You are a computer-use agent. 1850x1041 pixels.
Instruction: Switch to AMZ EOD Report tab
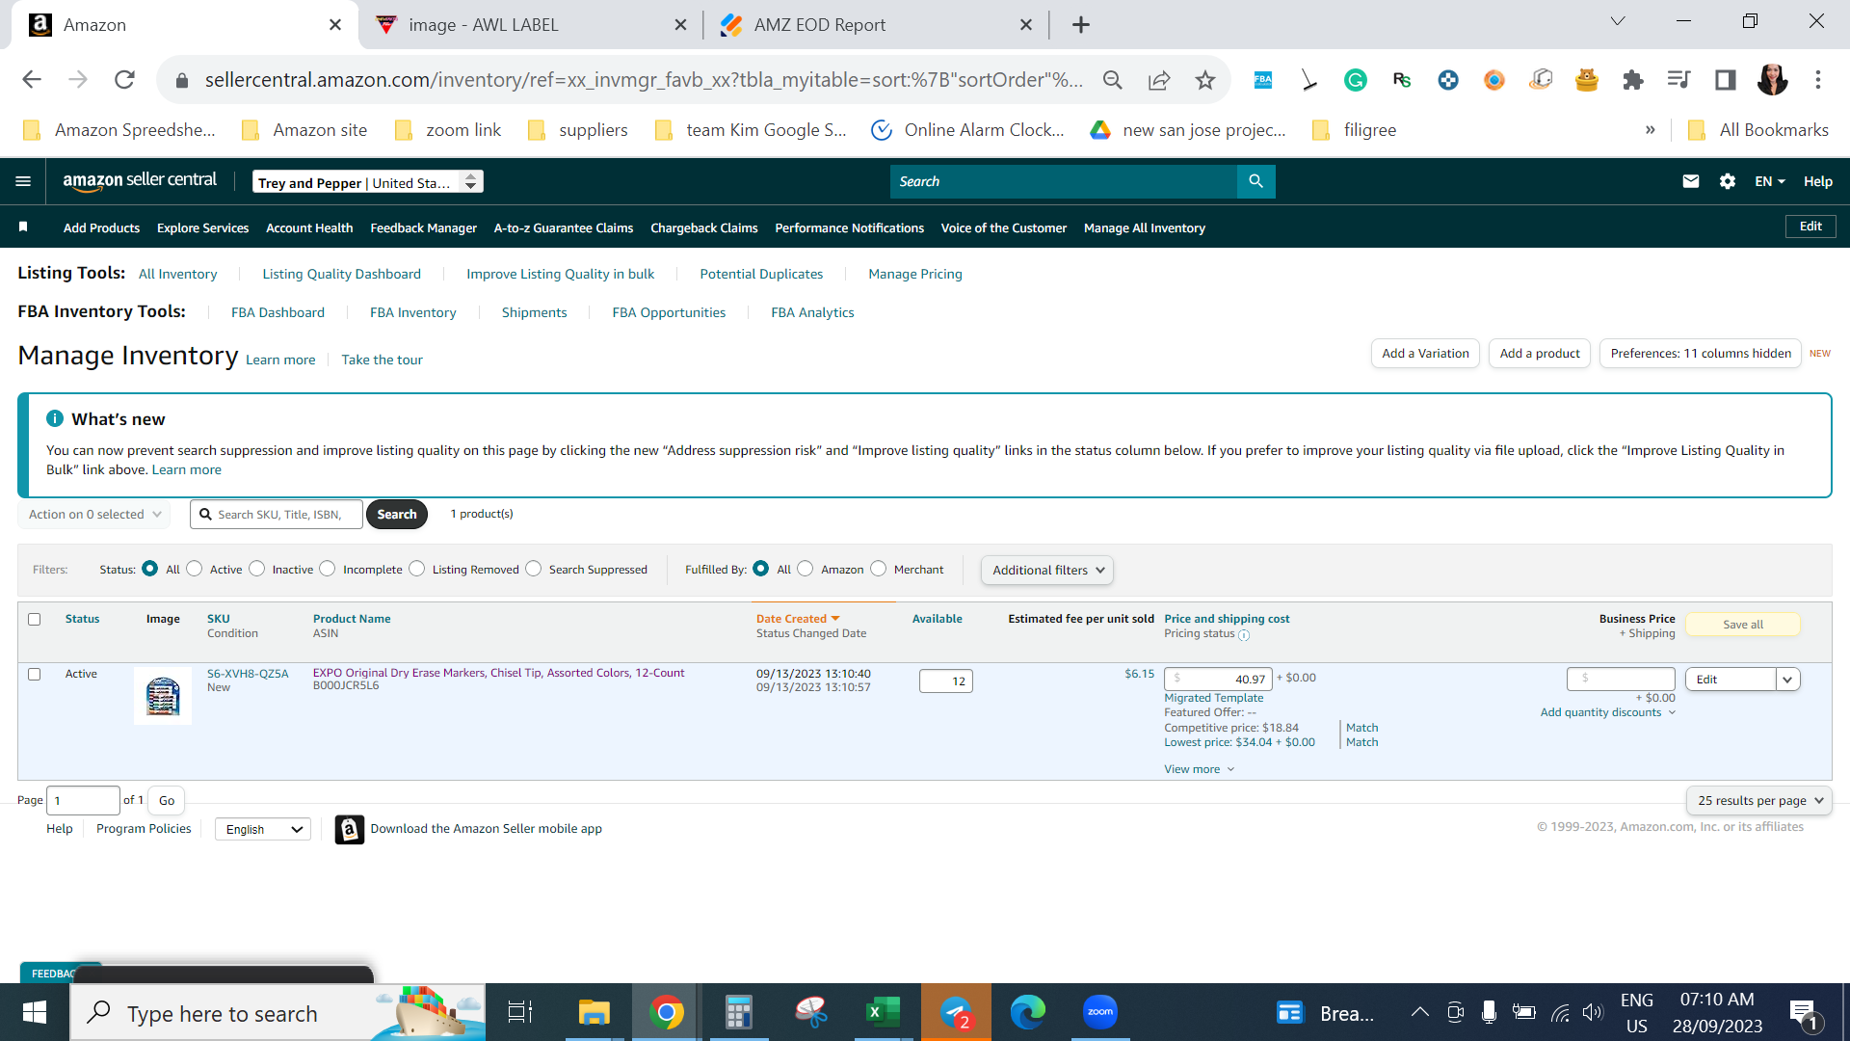click(x=875, y=25)
